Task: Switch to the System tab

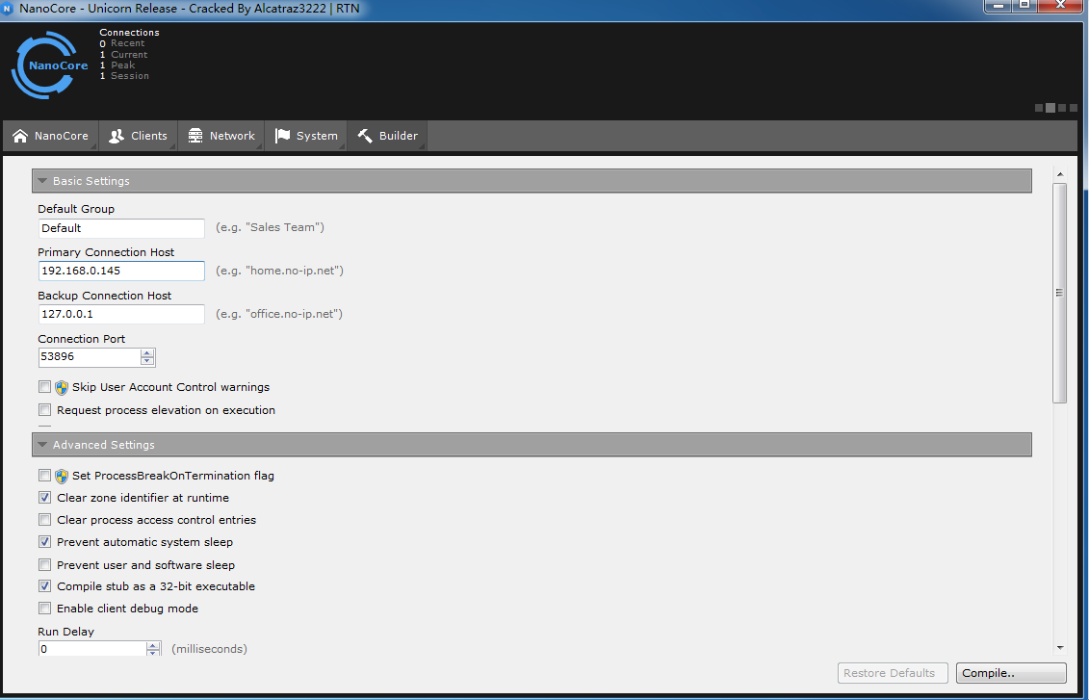Action: tap(306, 136)
